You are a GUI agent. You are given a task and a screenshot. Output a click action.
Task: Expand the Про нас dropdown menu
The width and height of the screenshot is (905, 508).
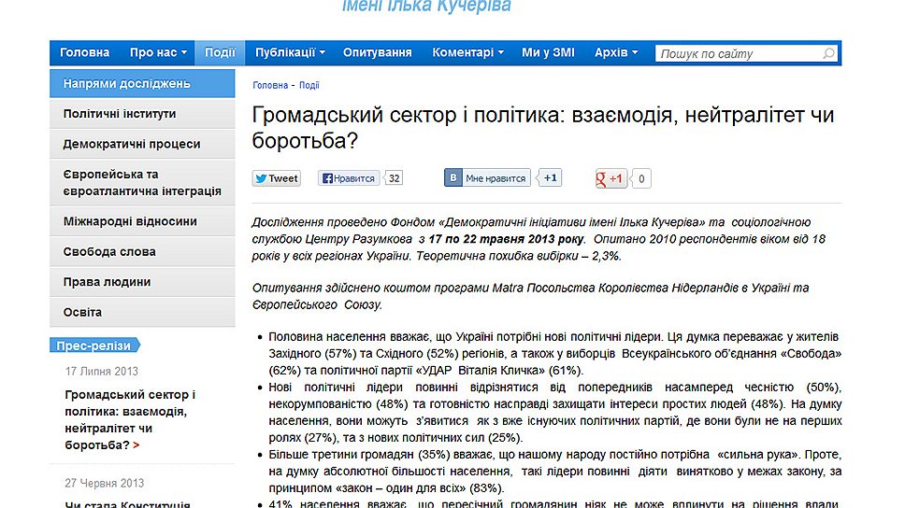point(158,53)
